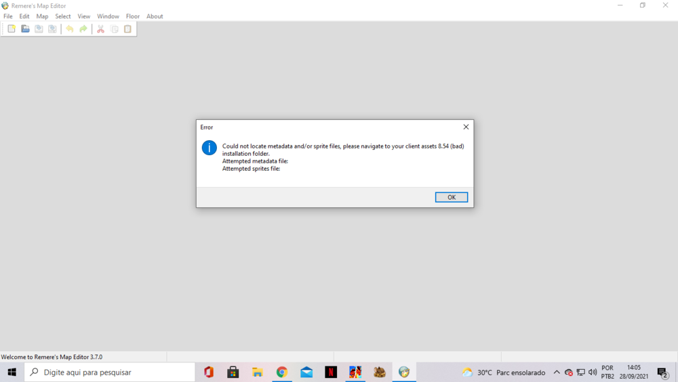
Task: Confirm the error dialog with OK
Action: click(x=452, y=197)
